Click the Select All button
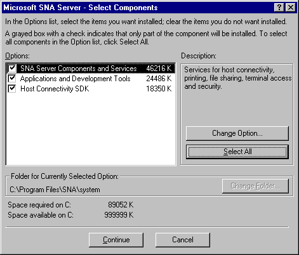The image size is (299, 255). [237, 152]
